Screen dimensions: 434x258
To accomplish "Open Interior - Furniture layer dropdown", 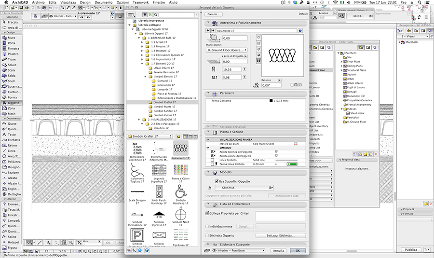I will [238, 250].
